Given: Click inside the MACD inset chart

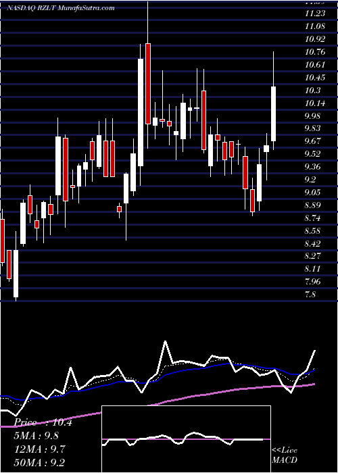Looking at the screenshot, I should click(x=186, y=439).
